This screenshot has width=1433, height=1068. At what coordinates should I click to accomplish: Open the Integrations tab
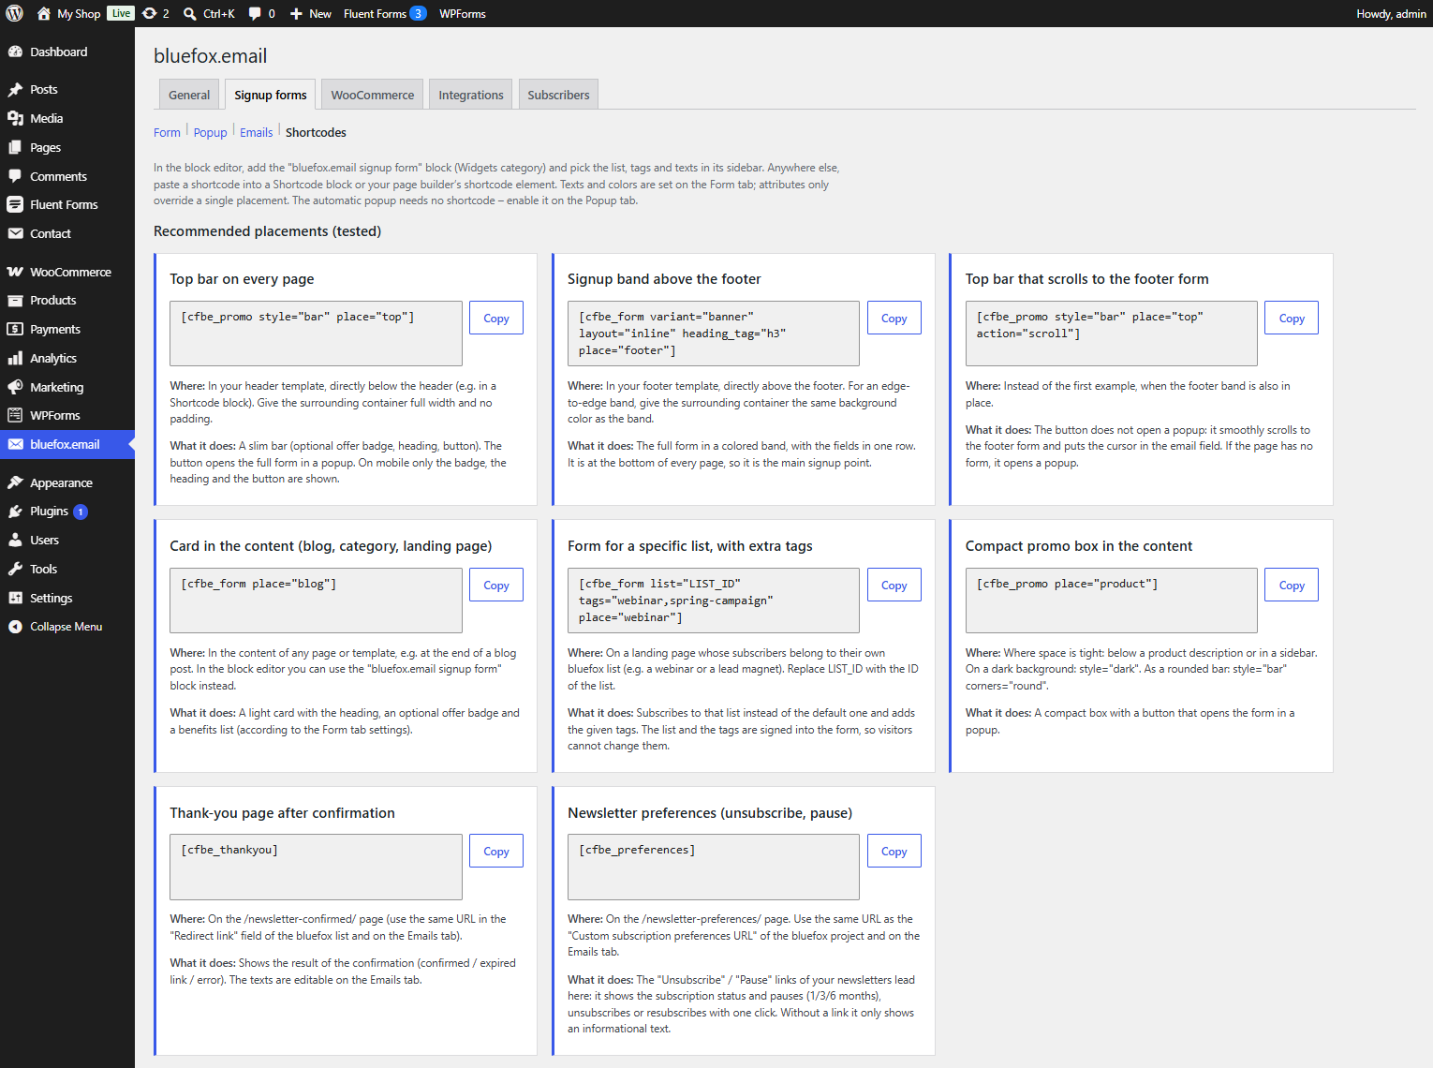coord(470,95)
